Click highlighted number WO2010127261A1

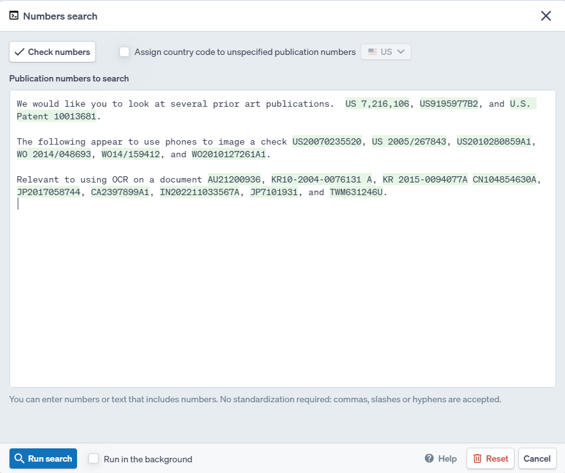click(x=229, y=154)
